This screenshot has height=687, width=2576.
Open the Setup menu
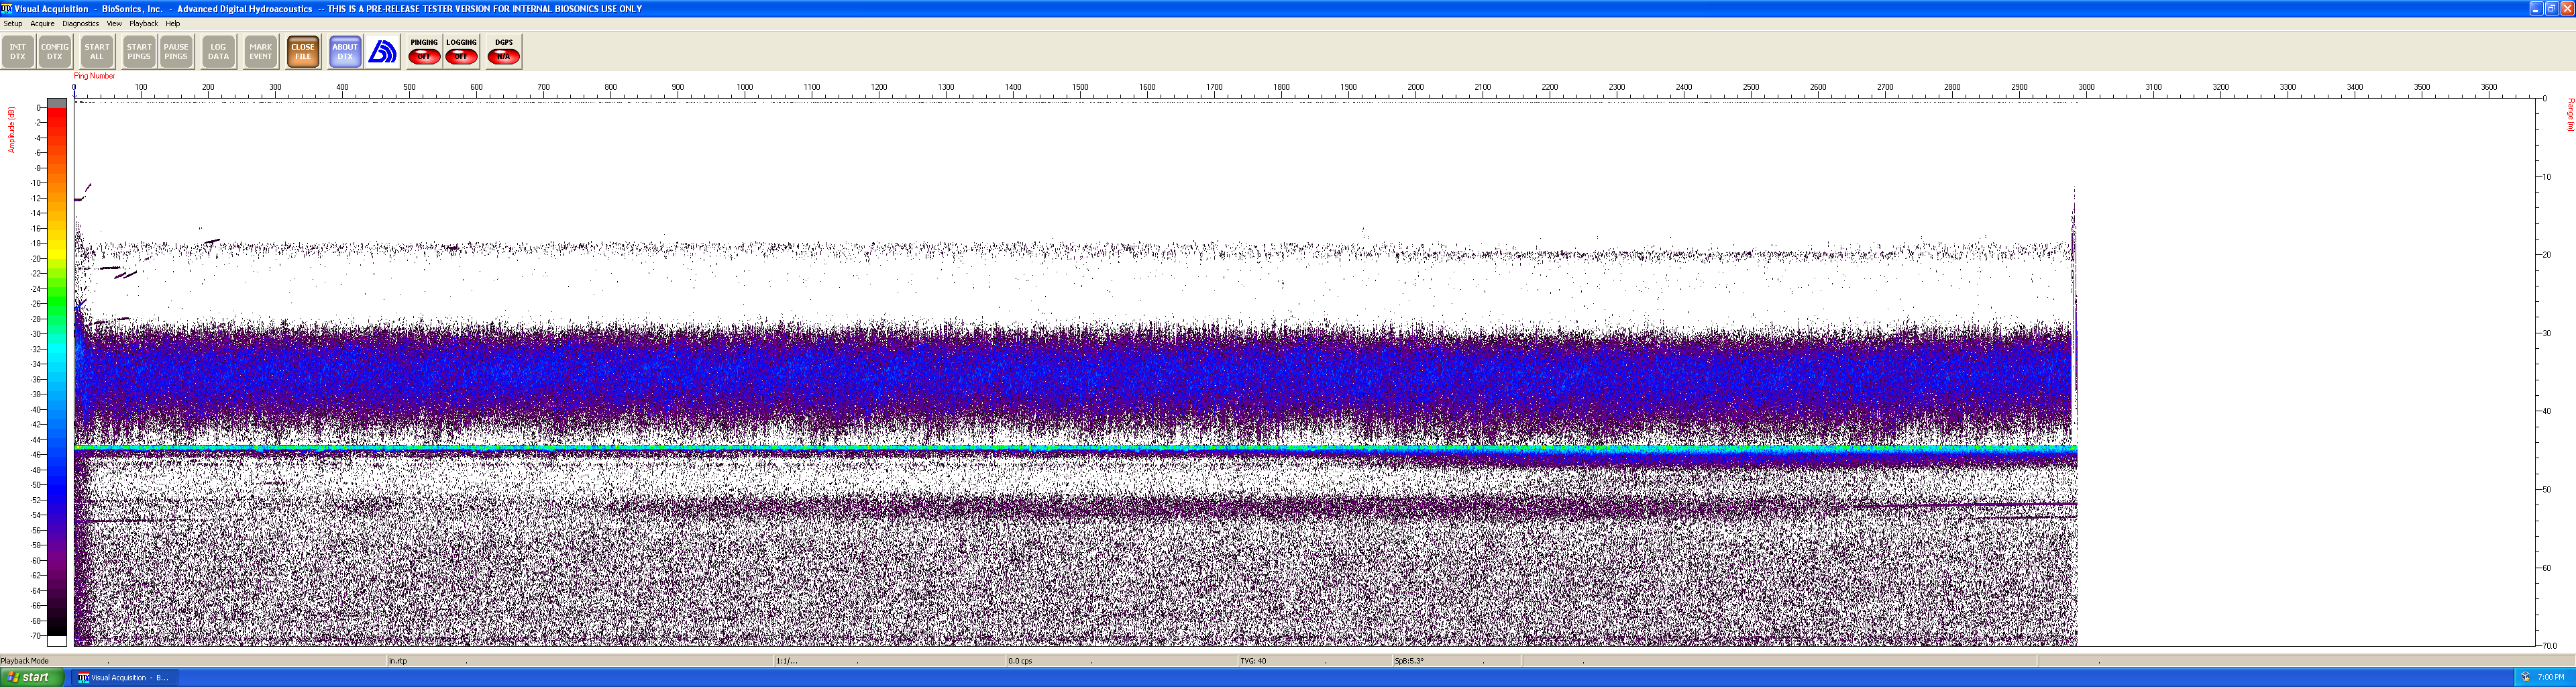(x=13, y=24)
